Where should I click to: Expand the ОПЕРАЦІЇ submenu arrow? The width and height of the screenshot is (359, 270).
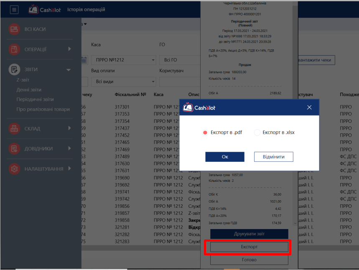[70, 49]
